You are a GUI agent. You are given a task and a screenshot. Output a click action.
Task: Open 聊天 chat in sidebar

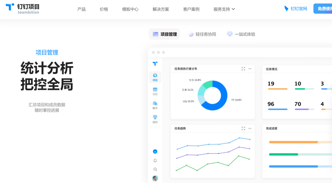coord(155,105)
